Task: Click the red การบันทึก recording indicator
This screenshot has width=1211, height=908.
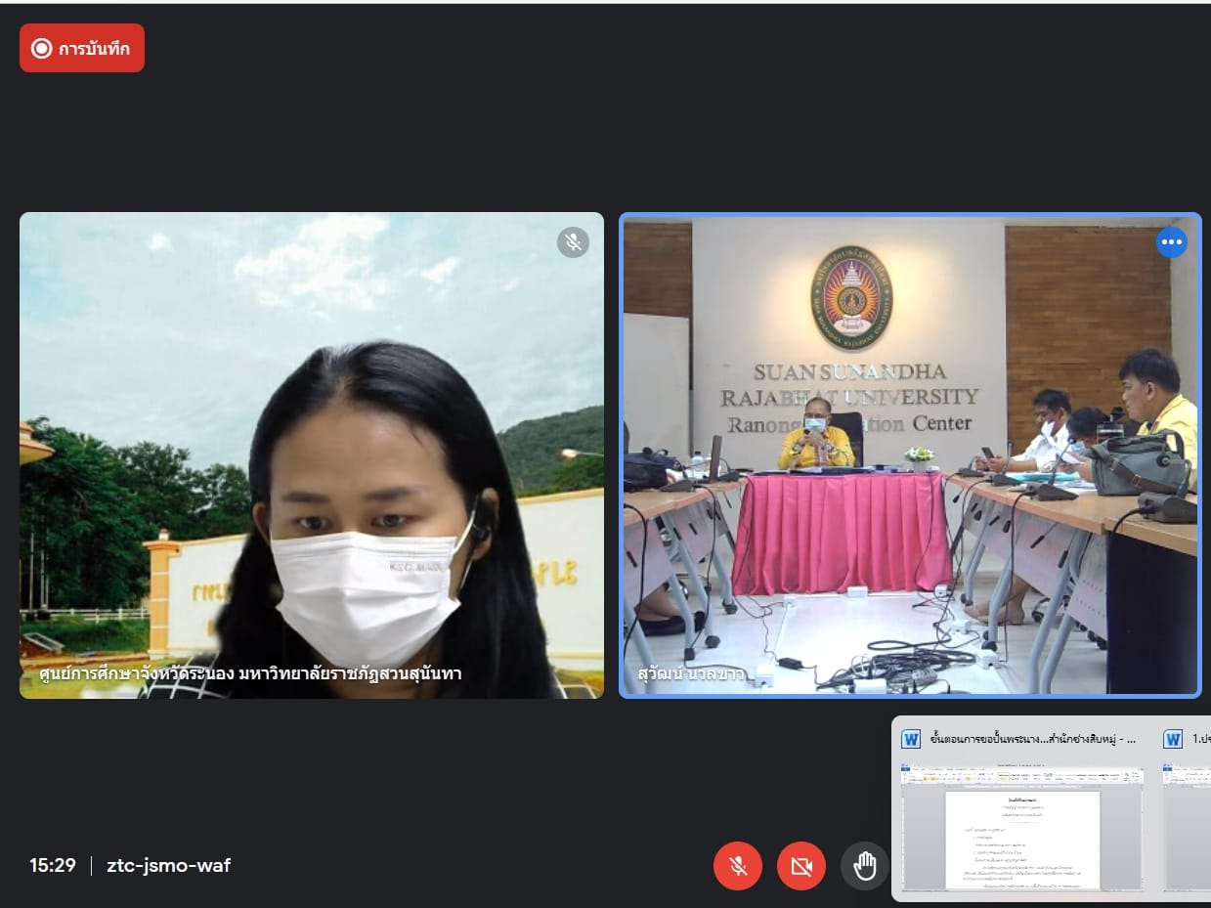Action: (82, 48)
